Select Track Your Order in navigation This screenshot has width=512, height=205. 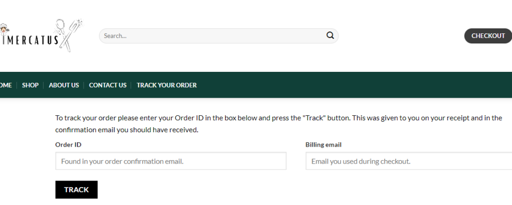(166, 85)
